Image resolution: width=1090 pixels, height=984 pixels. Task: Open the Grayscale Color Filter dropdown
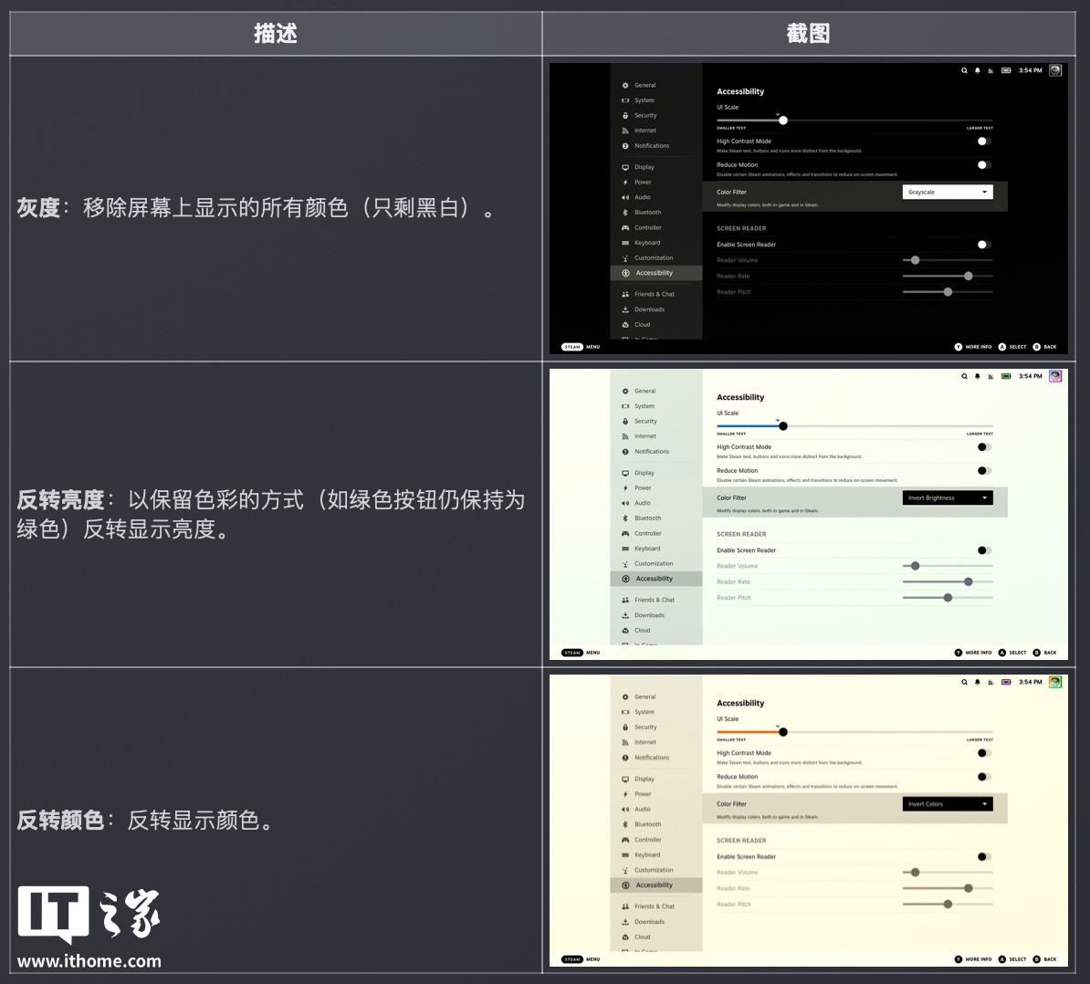click(x=948, y=192)
